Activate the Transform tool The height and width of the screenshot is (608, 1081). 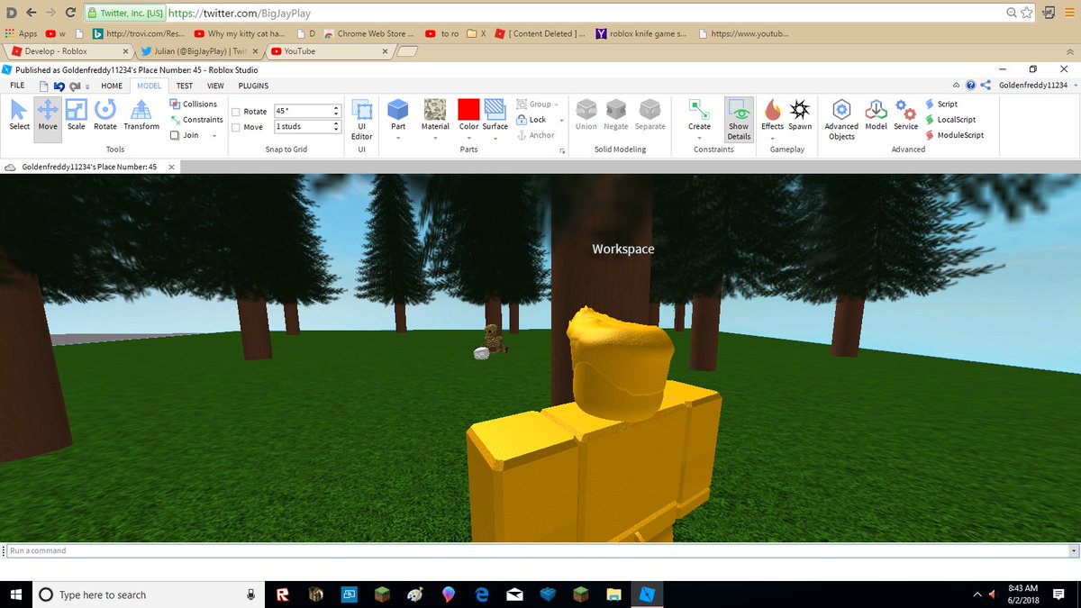tap(141, 115)
